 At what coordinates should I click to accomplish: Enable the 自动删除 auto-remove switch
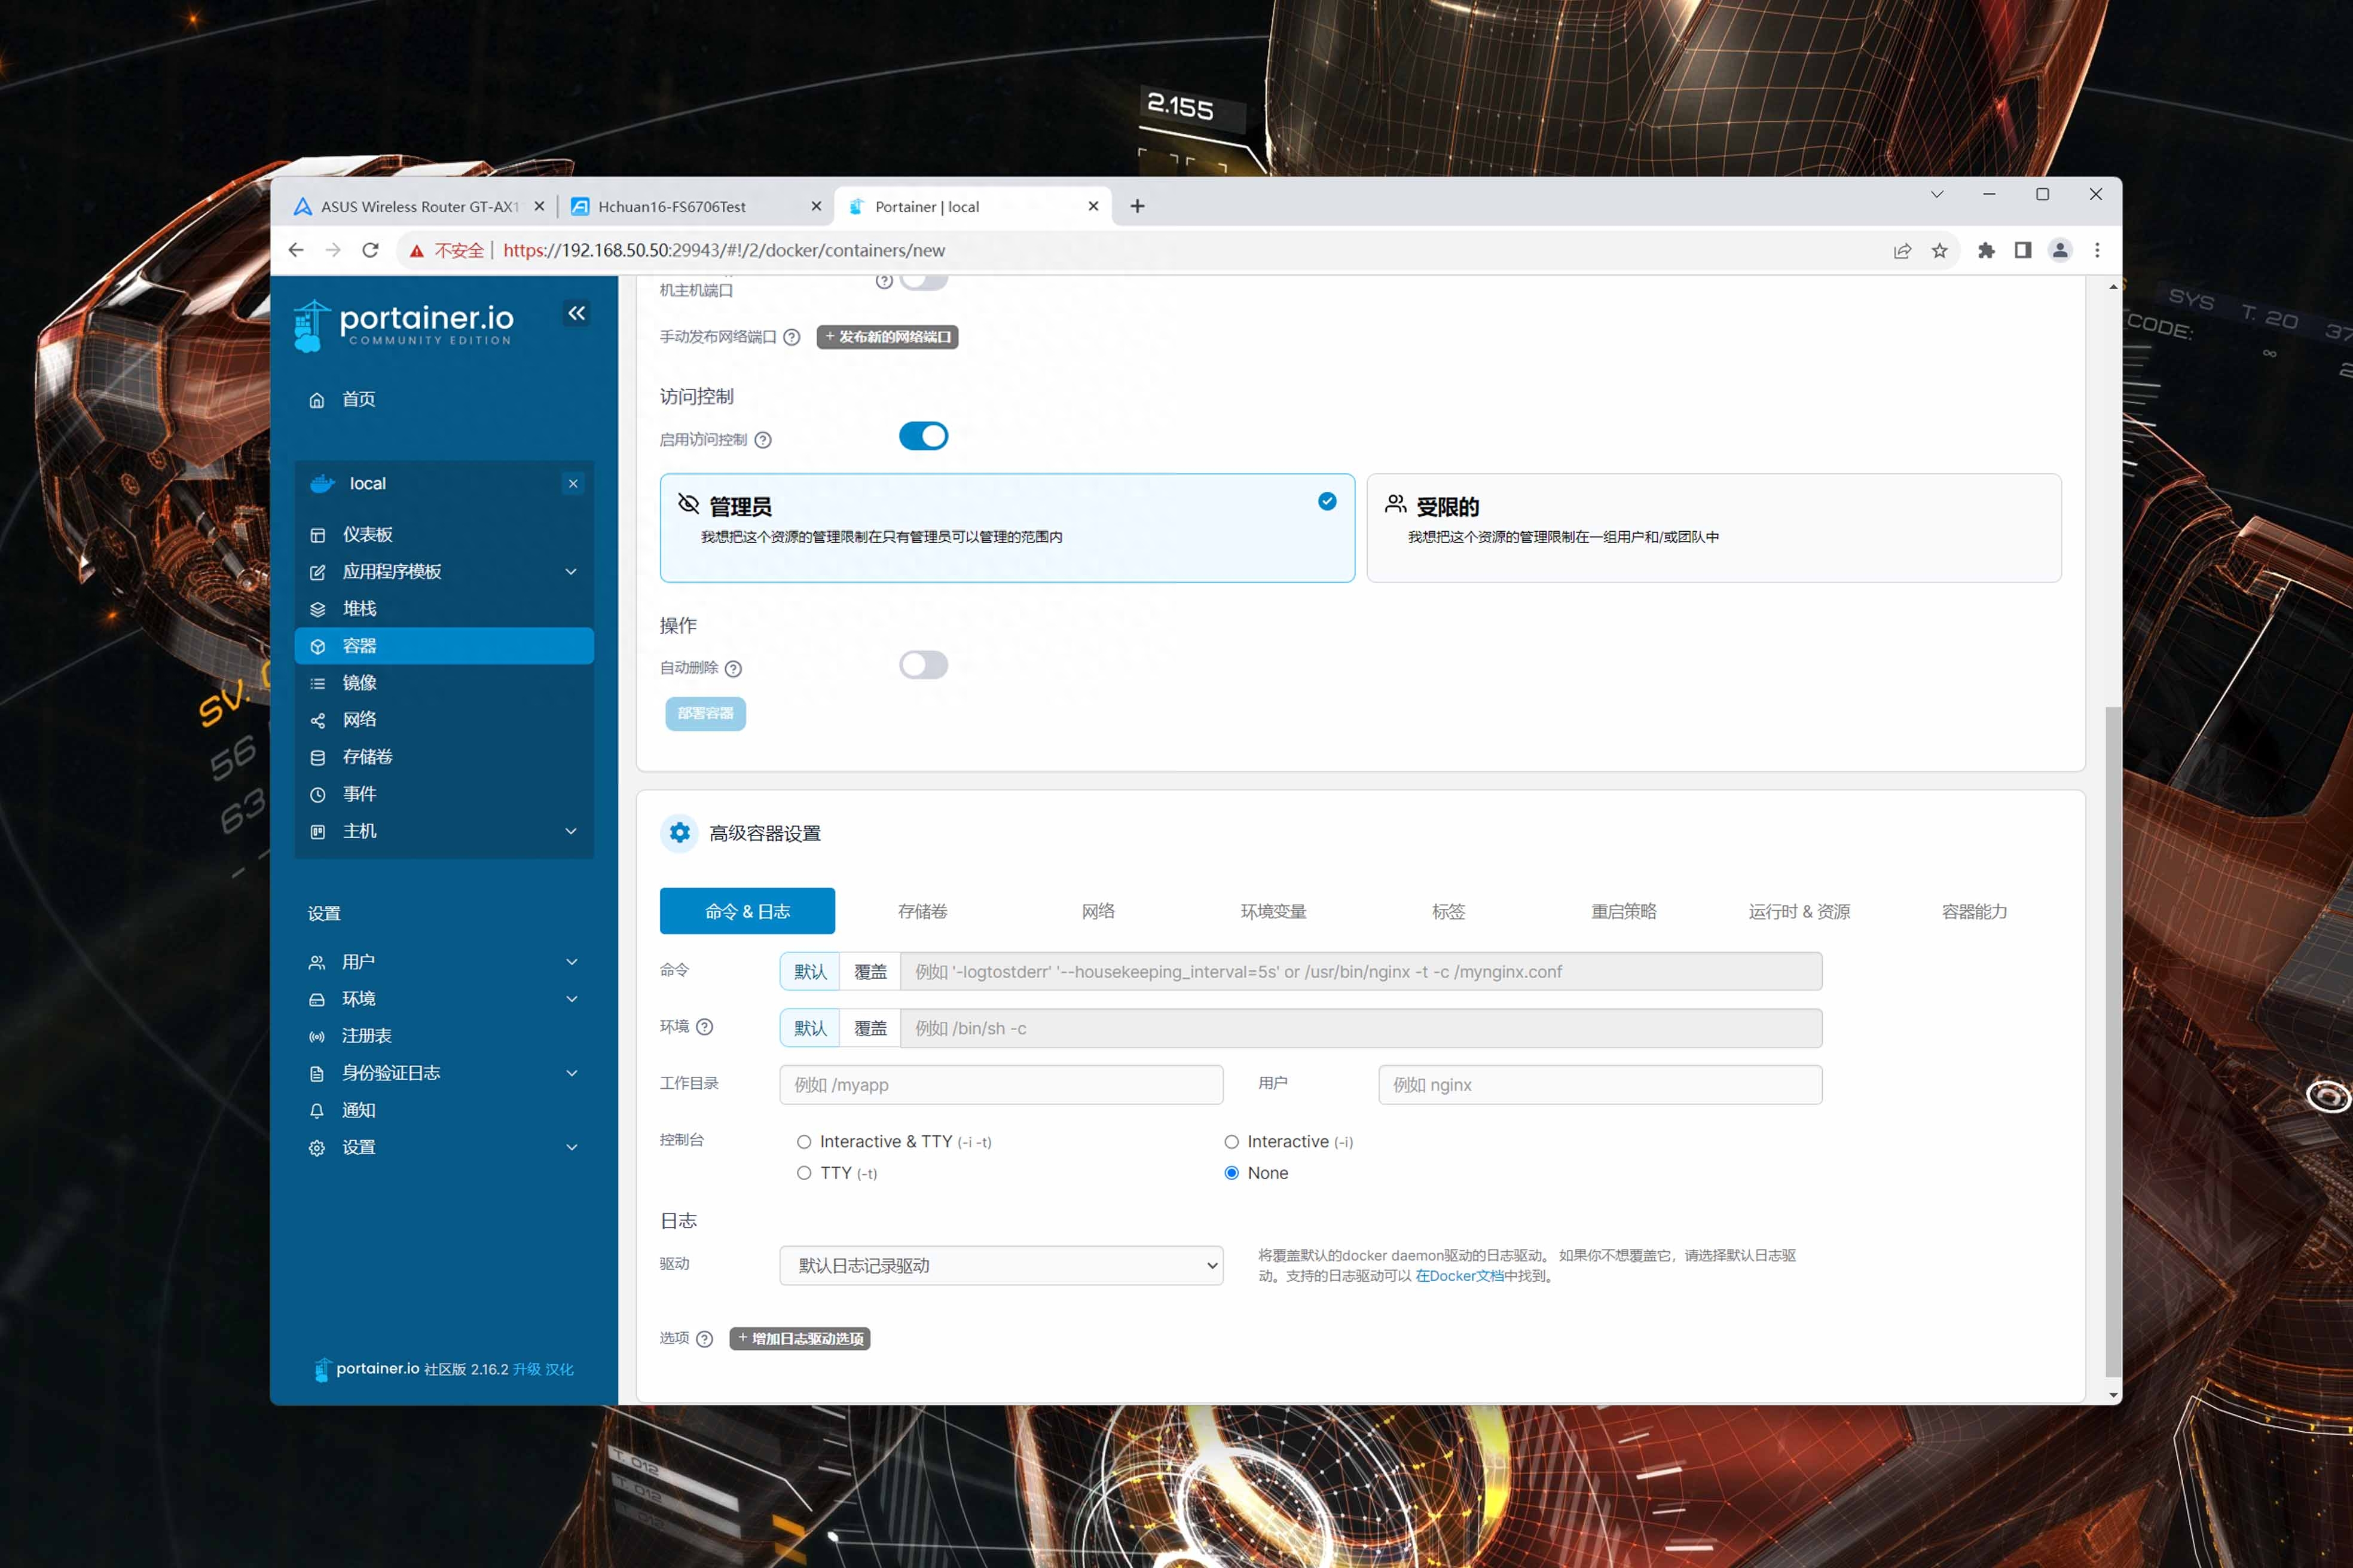924,665
